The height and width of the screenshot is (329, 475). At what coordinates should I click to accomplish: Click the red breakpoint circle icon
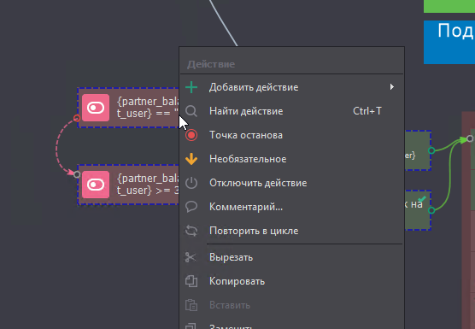(x=191, y=135)
